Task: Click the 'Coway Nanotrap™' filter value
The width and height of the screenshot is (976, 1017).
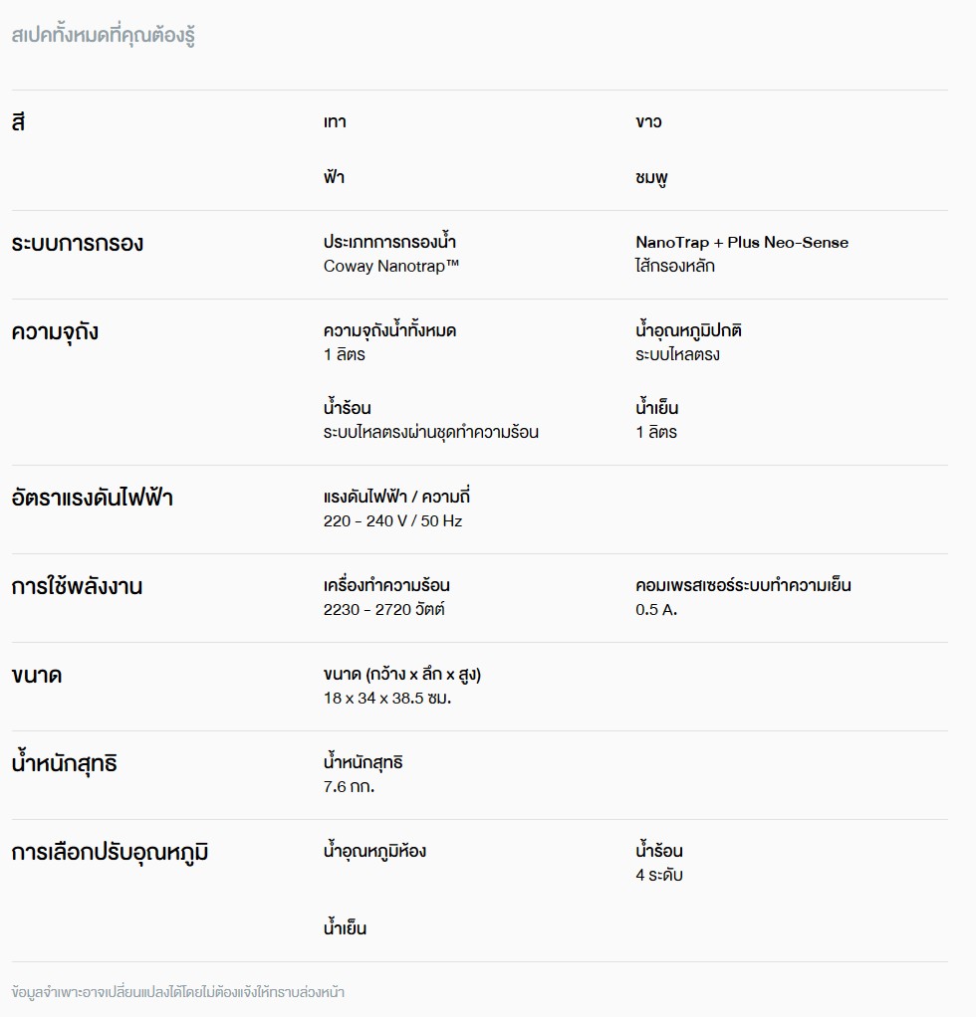Action: click(391, 266)
